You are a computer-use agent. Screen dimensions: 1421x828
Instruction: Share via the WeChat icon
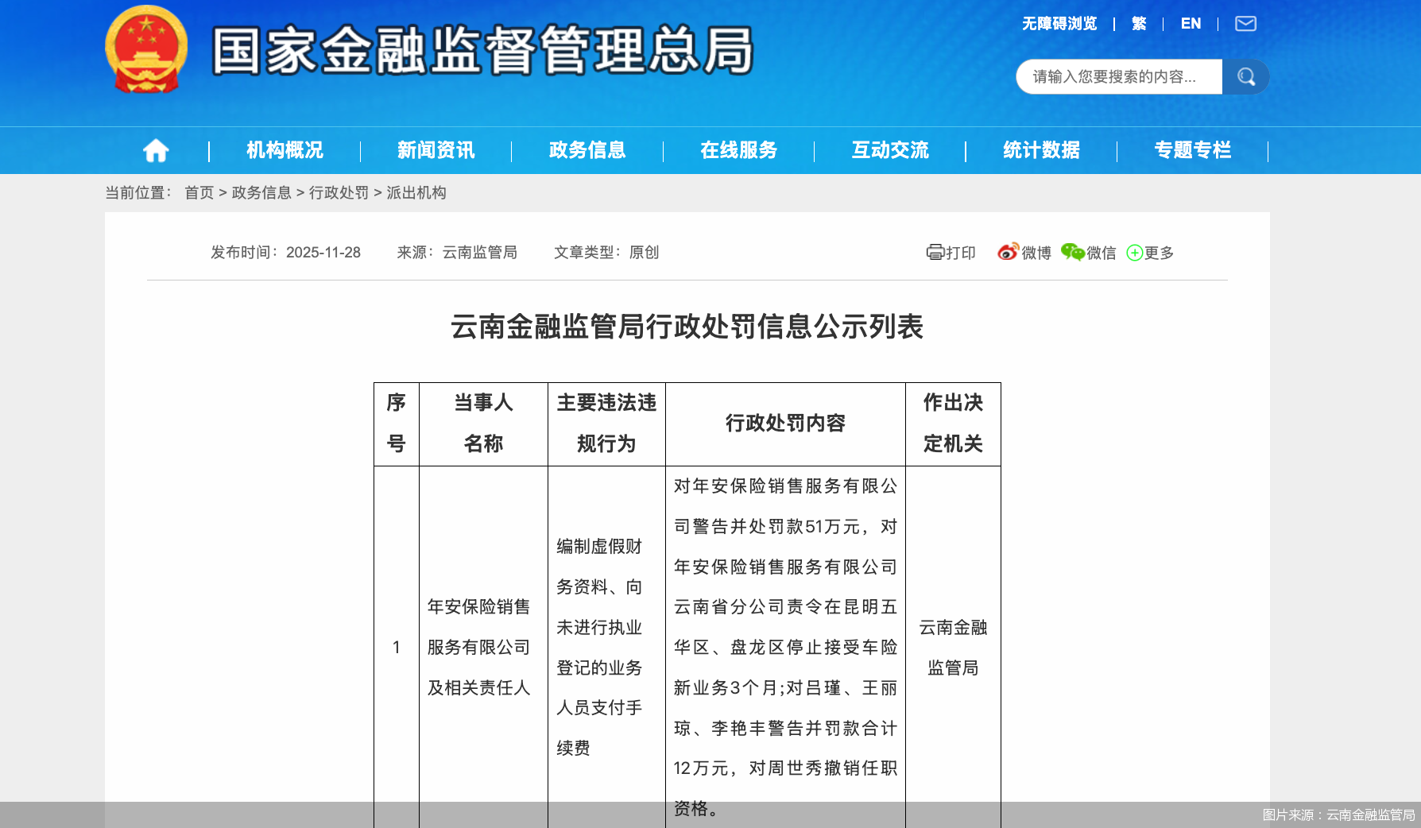pyautogui.click(x=1072, y=252)
